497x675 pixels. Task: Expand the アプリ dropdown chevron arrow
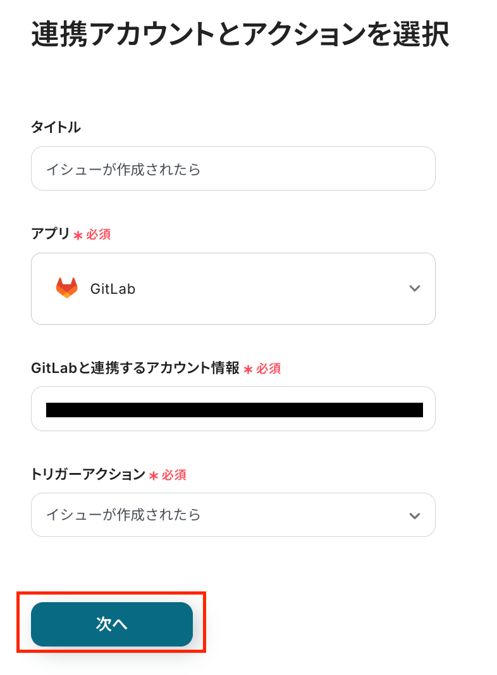(x=414, y=289)
